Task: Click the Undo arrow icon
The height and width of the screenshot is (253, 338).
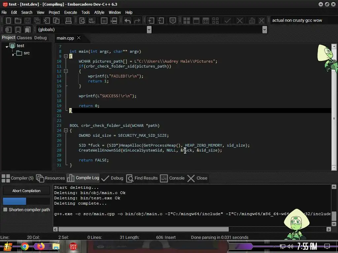Action: click(127, 21)
